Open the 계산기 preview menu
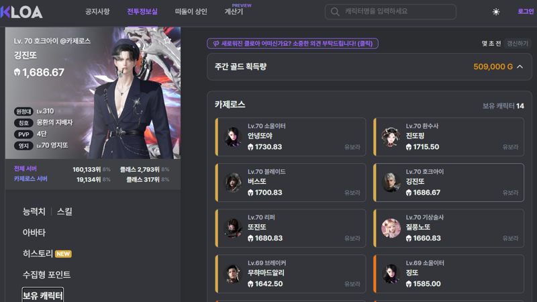This screenshot has height=302, width=537. pyautogui.click(x=234, y=11)
